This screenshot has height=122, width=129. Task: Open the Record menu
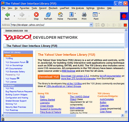(43, 8)
